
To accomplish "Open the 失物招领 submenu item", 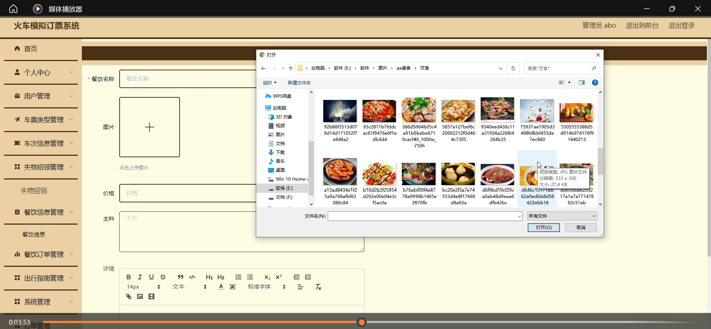I will pos(34,191).
